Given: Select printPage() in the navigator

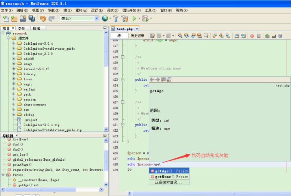Looking at the screenshot, I should 22,165.
